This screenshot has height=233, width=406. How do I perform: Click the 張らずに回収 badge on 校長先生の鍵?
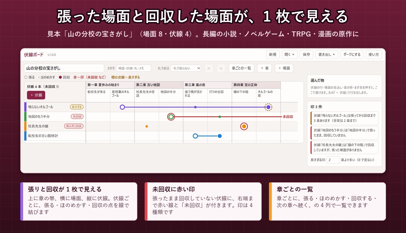[x=74, y=126]
